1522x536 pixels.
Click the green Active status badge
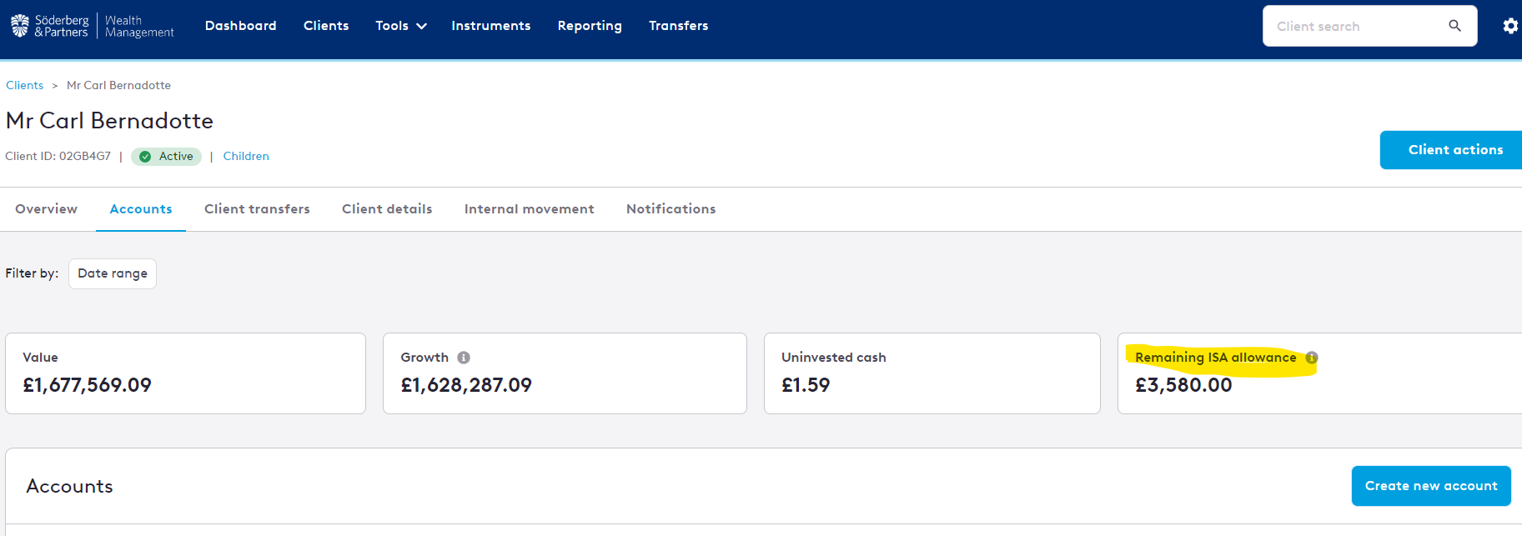click(167, 157)
